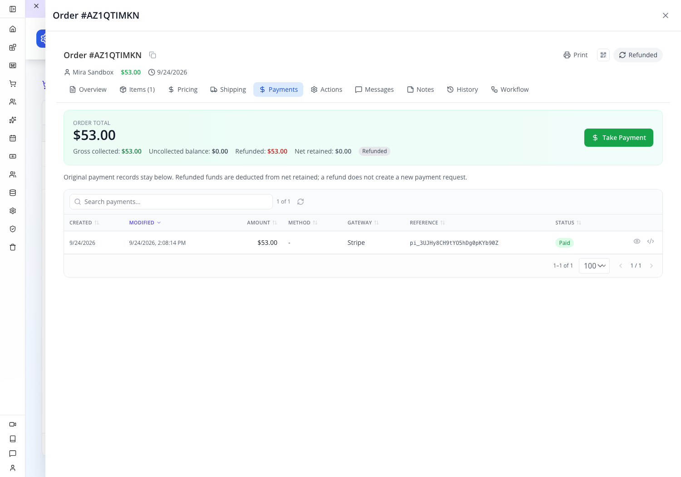
Task: Open the calendar icon in the sidebar
Action: click(x=13, y=138)
